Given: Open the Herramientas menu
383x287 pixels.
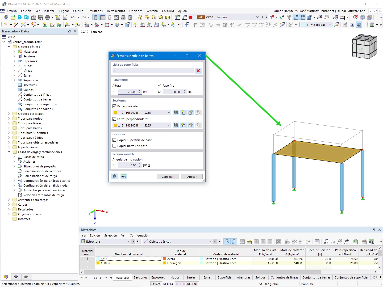Looking at the screenshot, I should (116, 11).
